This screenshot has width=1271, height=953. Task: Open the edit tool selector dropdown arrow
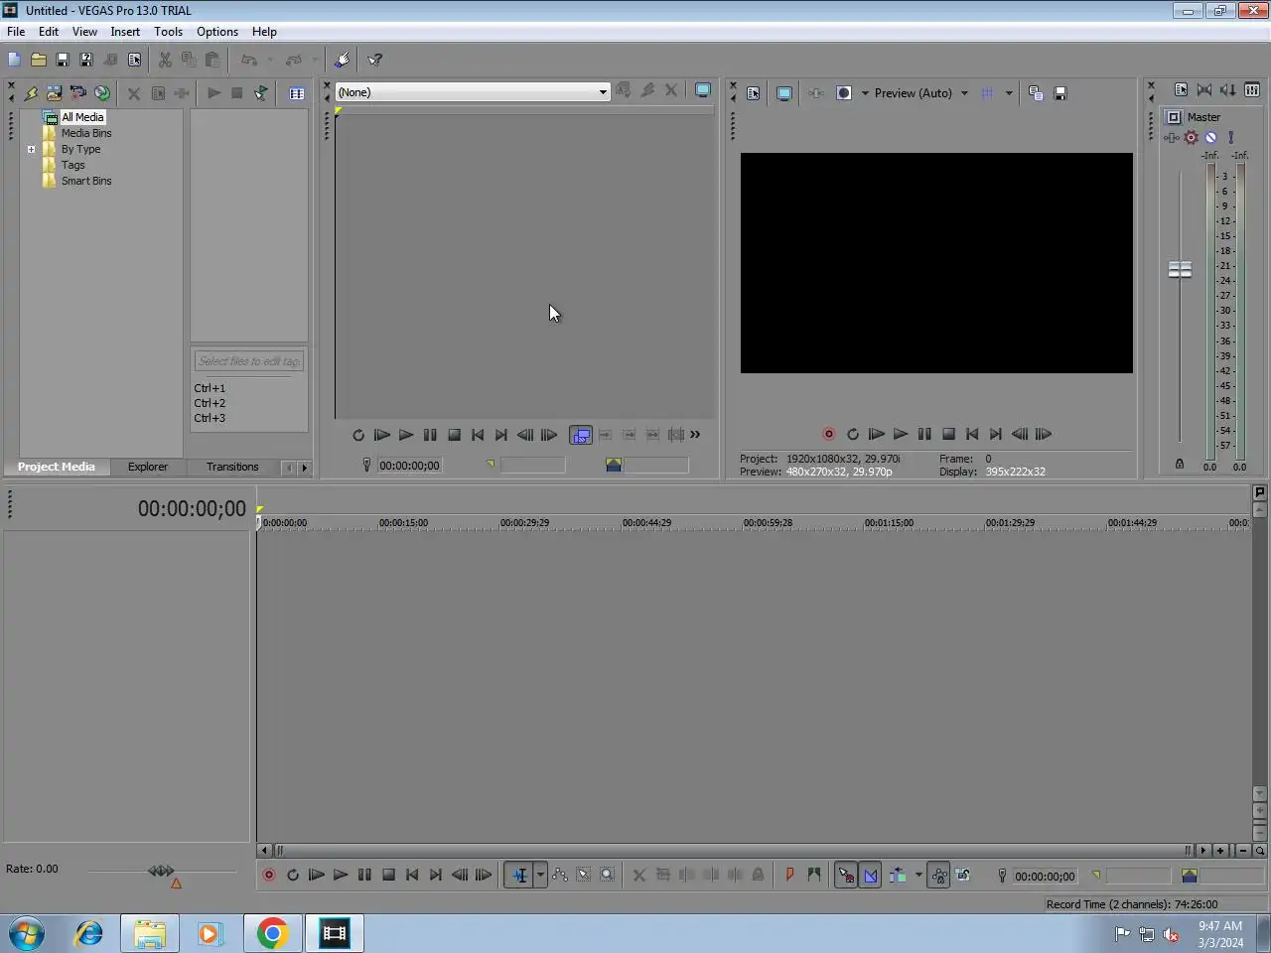(x=541, y=876)
